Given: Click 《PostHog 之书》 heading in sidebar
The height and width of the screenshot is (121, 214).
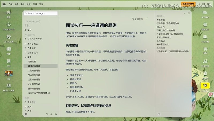Looking at the screenshot, I should point(33,21).
